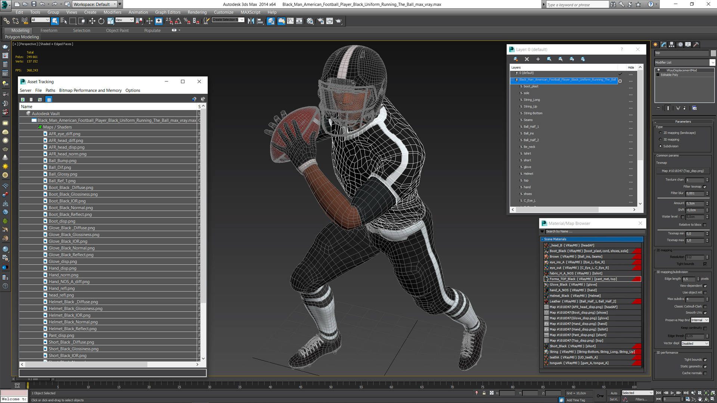Click Create New Layer icon in Layer window
Viewport: 717px width, 403px height.
(515, 59)
